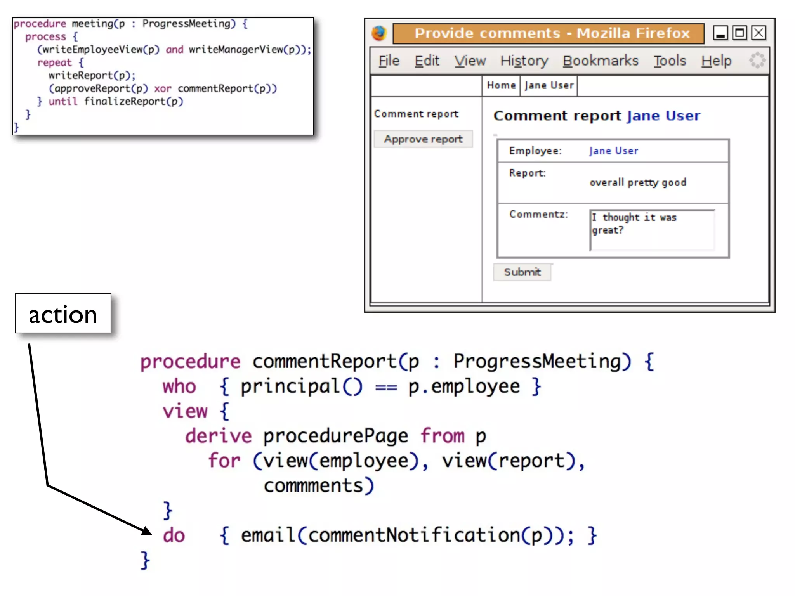
Task: Go to the Home navigation tab
Action: point(501,85)
